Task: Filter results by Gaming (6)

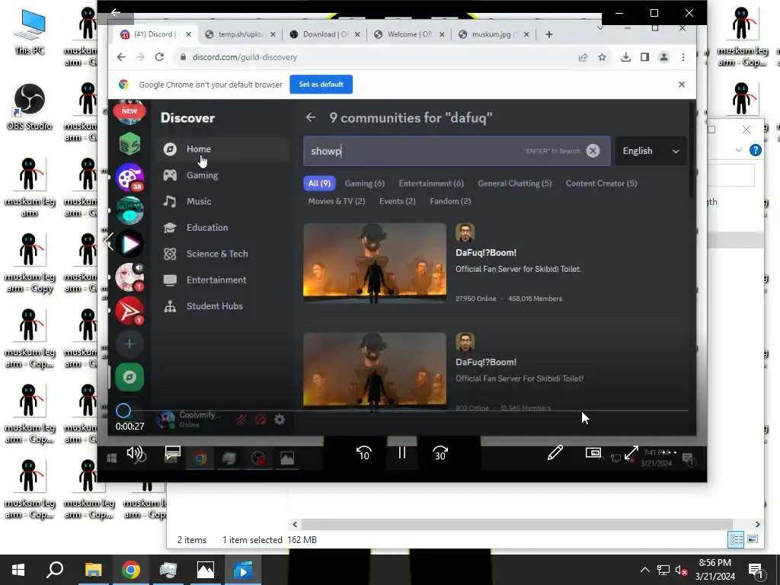Action: pos(365,183)
